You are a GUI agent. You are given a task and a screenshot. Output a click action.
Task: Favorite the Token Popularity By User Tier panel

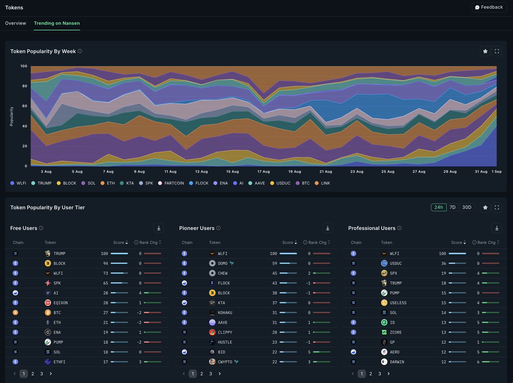(x=485, y=208)
